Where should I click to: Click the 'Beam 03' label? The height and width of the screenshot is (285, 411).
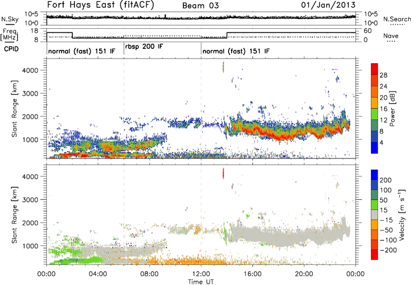(x=200, y=6)
